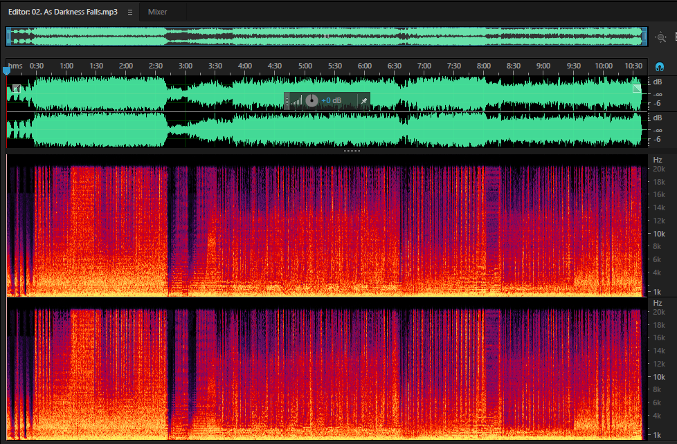Click 12k on the left channel frequency scale
The width and height of the screenshot is (677, 444).
click(659, 221)
